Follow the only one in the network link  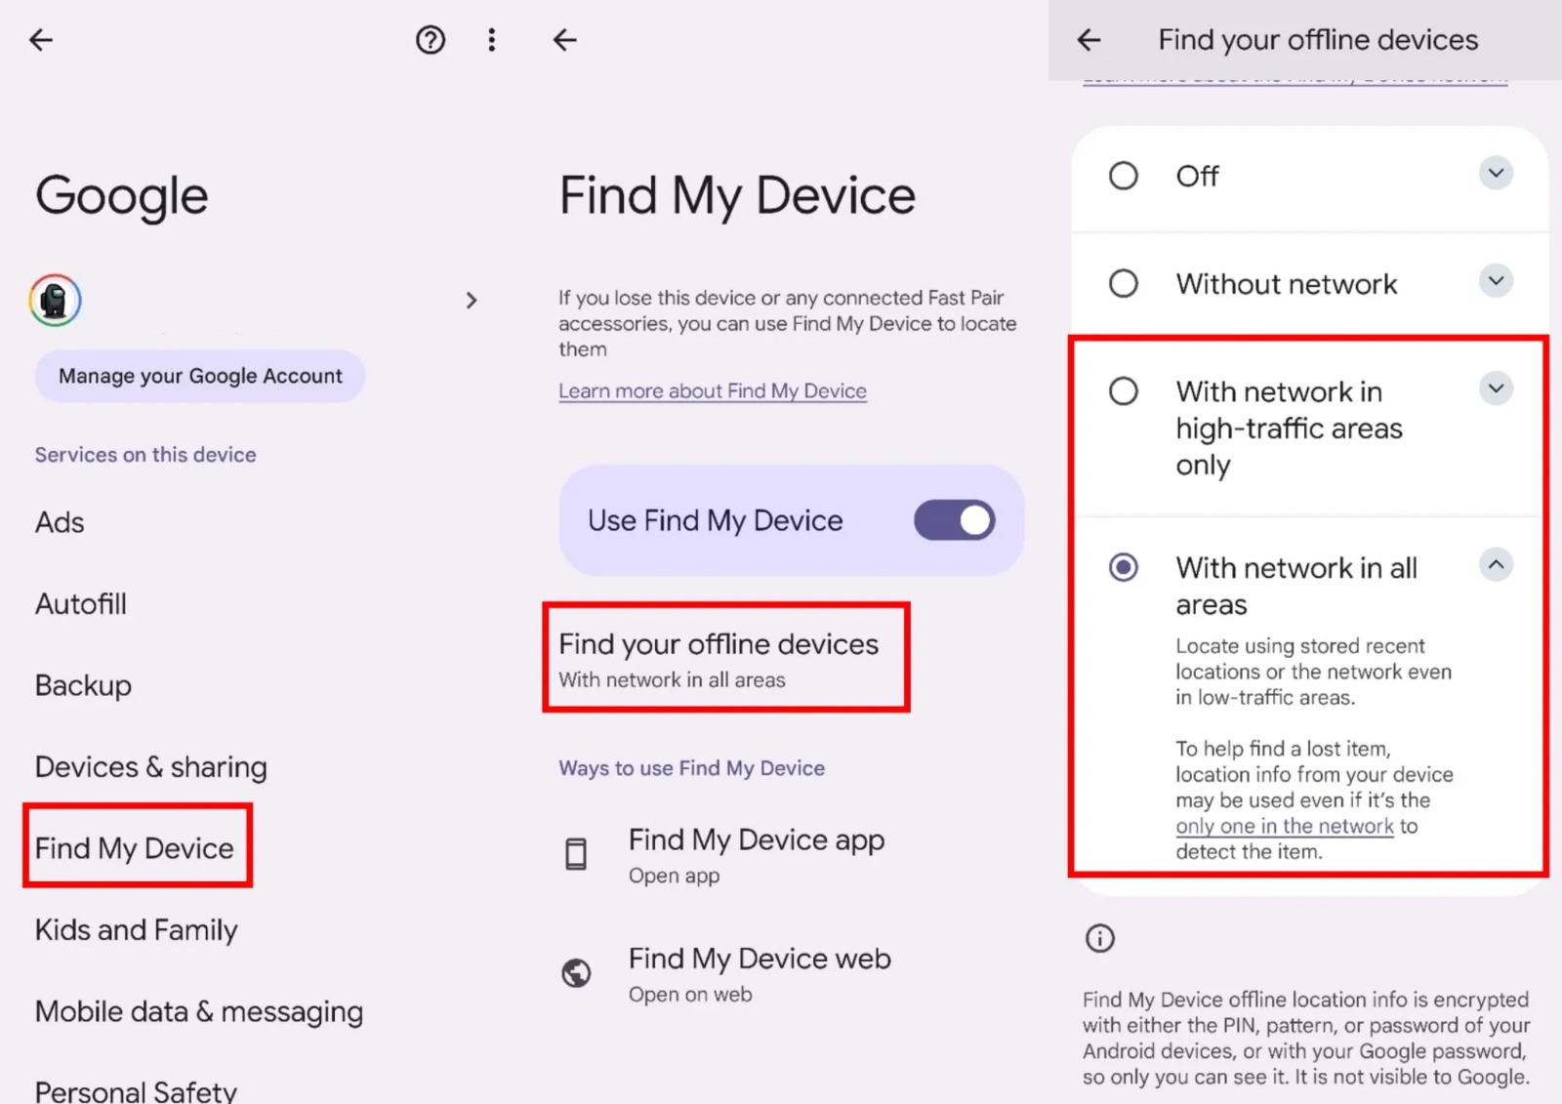(x=1285, y=826)
